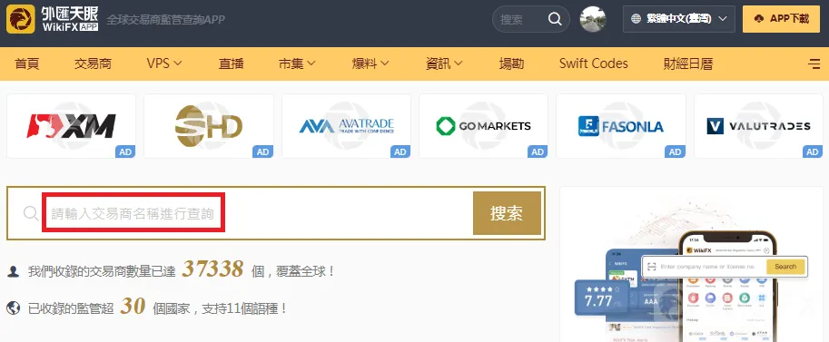Open the 場勘 field survey menu item
Viewport: 829px width, 342px height.
[511, 64]
